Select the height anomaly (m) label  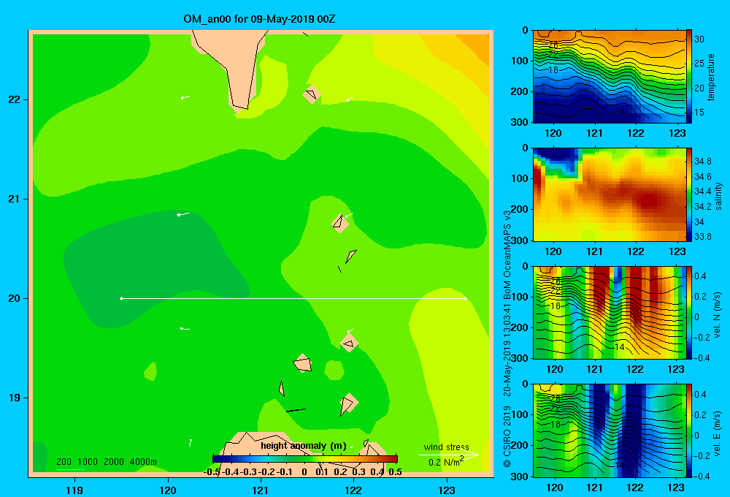tap(303, 446)
